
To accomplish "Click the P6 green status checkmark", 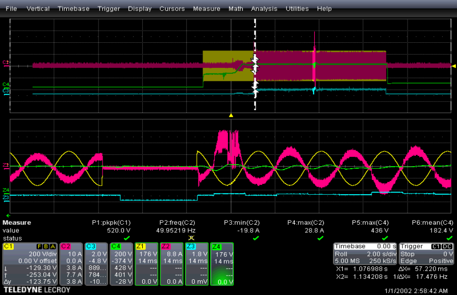I will [x=449, y=238].
